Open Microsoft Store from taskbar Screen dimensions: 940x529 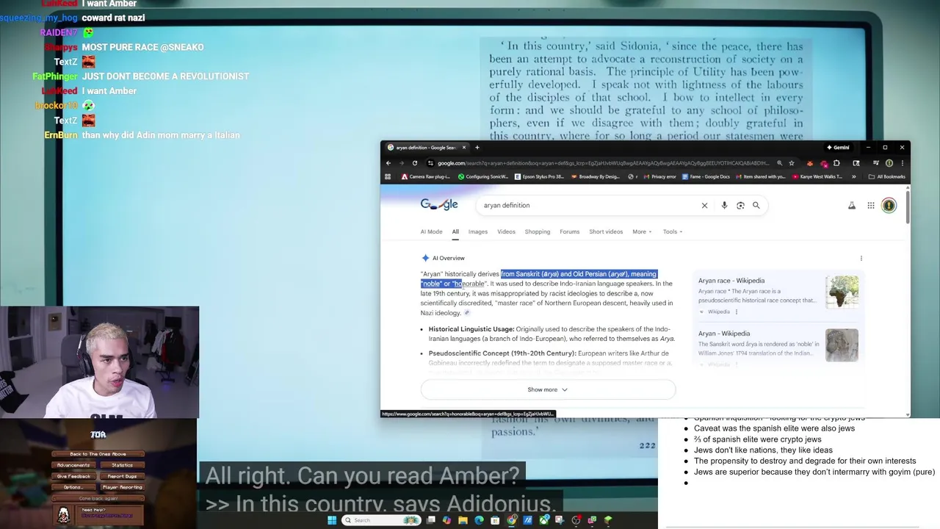[496, 520]
